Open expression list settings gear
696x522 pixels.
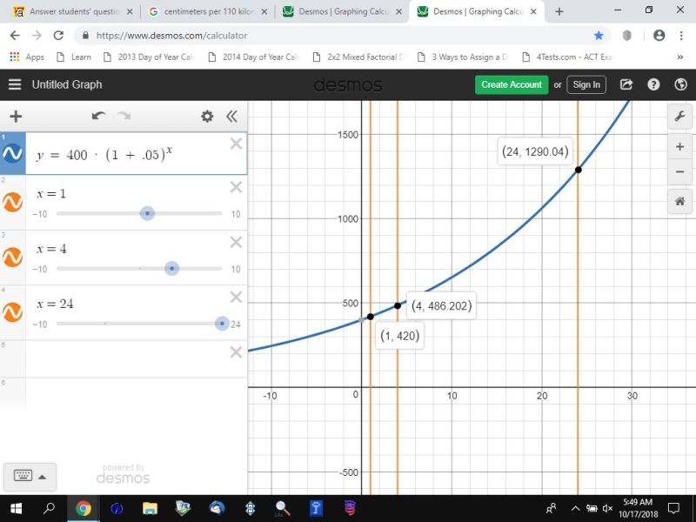207,117
